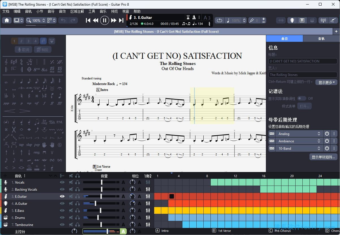Go to the home screen icon
Viewport: 340px width, 235px height.
click(x=7, y=20)
